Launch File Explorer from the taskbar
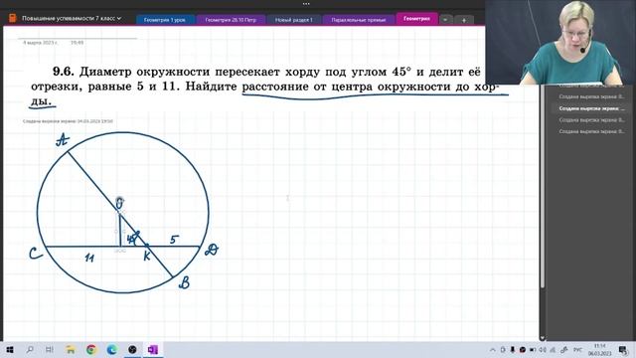Image resolution: width=636 pixels, height=358 pixels. point(71,349)
